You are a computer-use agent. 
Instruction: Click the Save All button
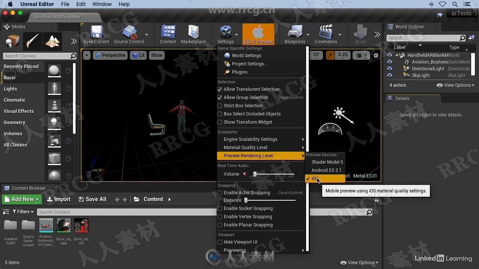pos(92,199)
